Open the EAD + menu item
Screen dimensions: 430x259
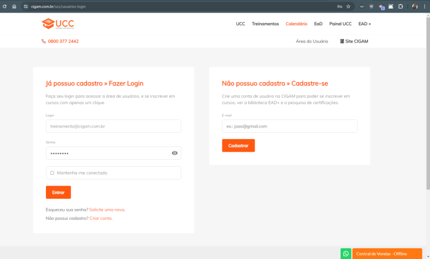tap(365, 24)
